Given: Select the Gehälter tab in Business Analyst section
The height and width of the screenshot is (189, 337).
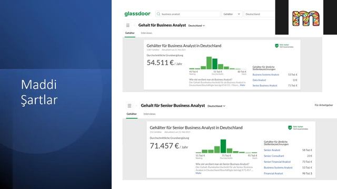Looking at the screenshot, I should coord(130,33).
